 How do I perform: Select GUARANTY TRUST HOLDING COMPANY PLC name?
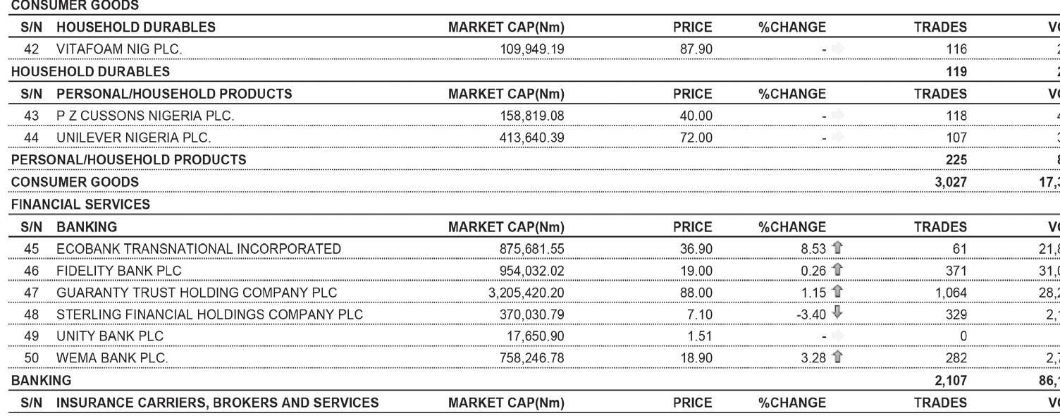(197, 293)
